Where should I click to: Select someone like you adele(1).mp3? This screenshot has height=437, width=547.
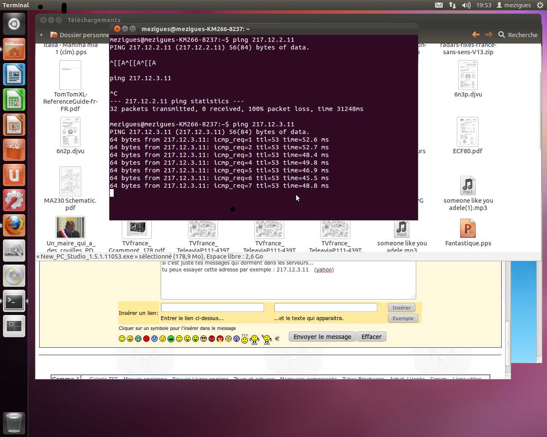[x=468, y=193]
